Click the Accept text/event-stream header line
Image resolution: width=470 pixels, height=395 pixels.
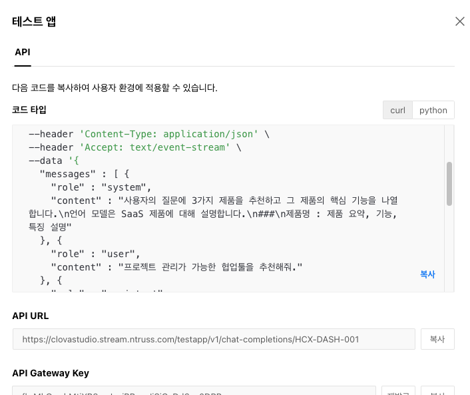coord(134,147)
